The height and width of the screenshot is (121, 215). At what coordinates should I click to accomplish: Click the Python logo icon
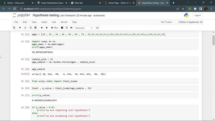coord(186,15)
